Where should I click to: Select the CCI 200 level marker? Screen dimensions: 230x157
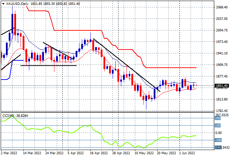point(218,118)
